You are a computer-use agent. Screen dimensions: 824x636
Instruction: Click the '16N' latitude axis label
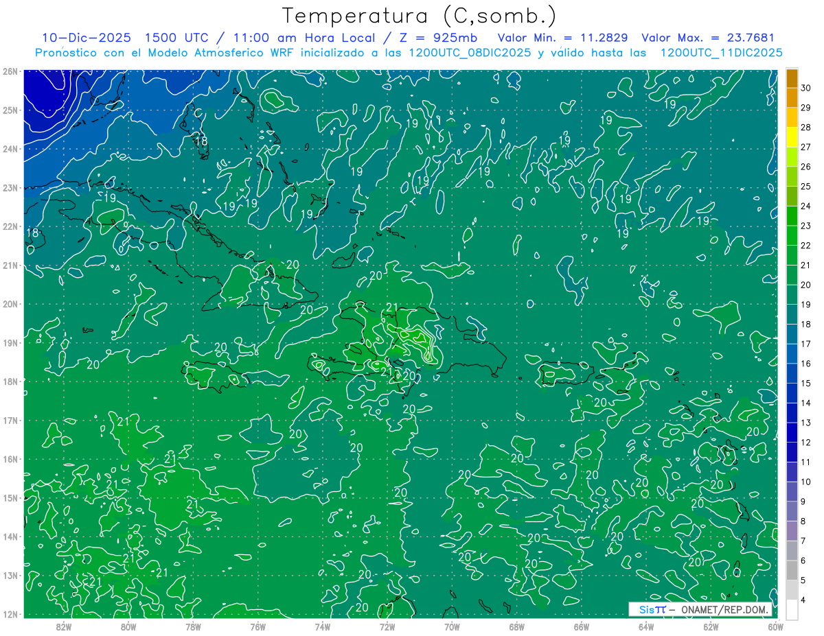point(10,459)
